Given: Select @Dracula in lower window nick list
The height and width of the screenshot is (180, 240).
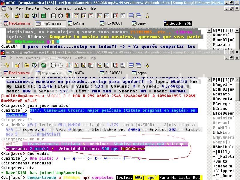Looking at the screenshot, I should pos(222,99).
